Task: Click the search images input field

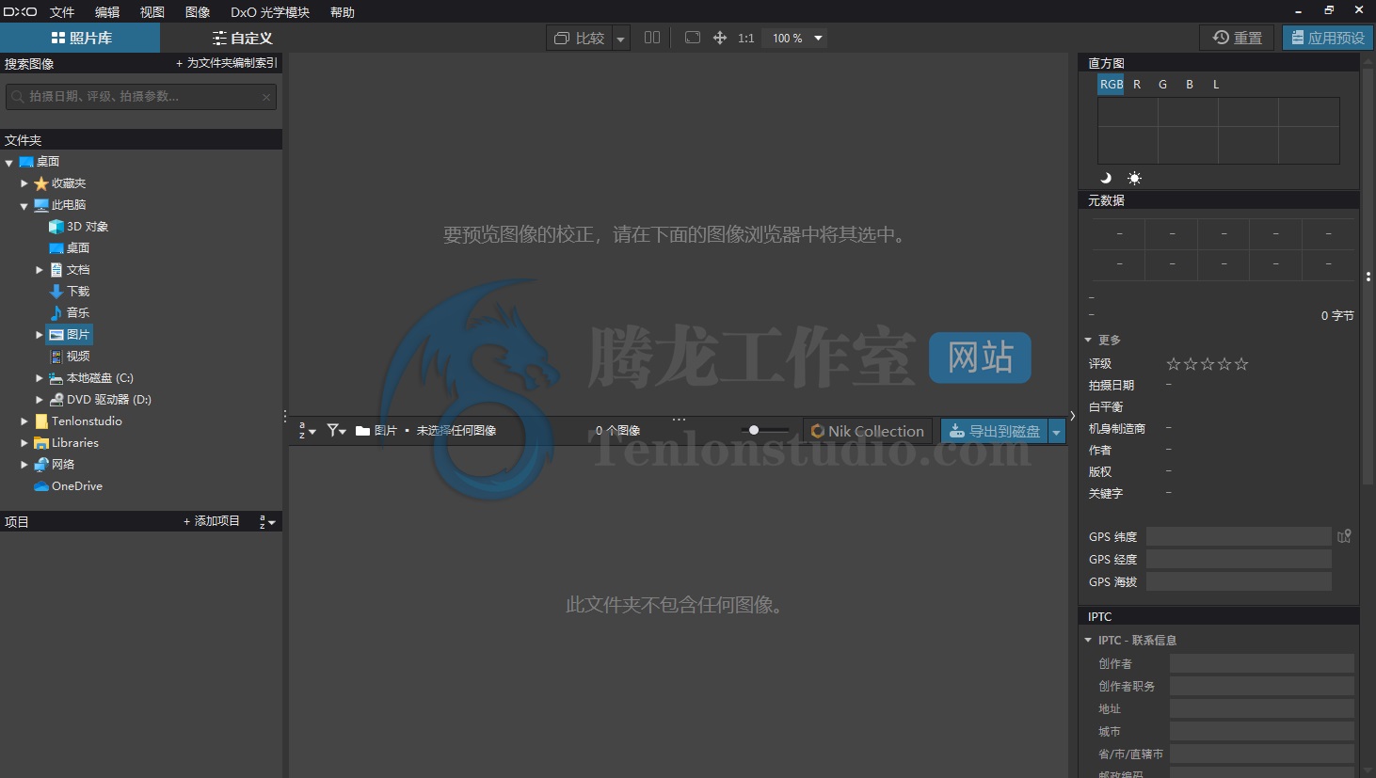Action: point(141,97)
